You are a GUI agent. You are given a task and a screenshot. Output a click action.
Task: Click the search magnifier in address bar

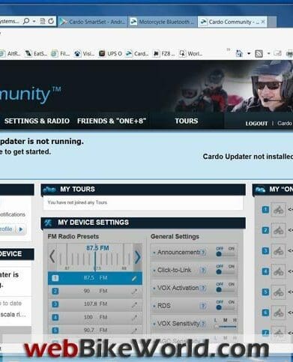26,22
